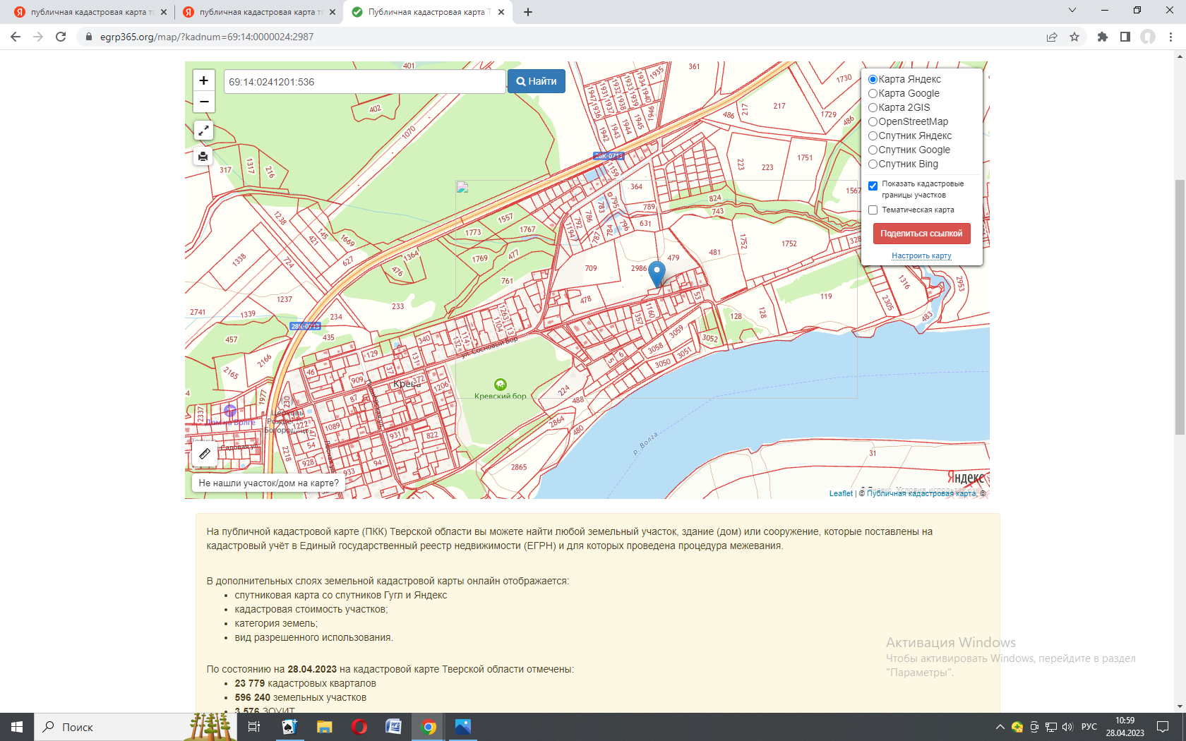Open Chrome three-dot menu
Screen dimensions: 1186x741
pyautogui.click(x=1170, y=37)
